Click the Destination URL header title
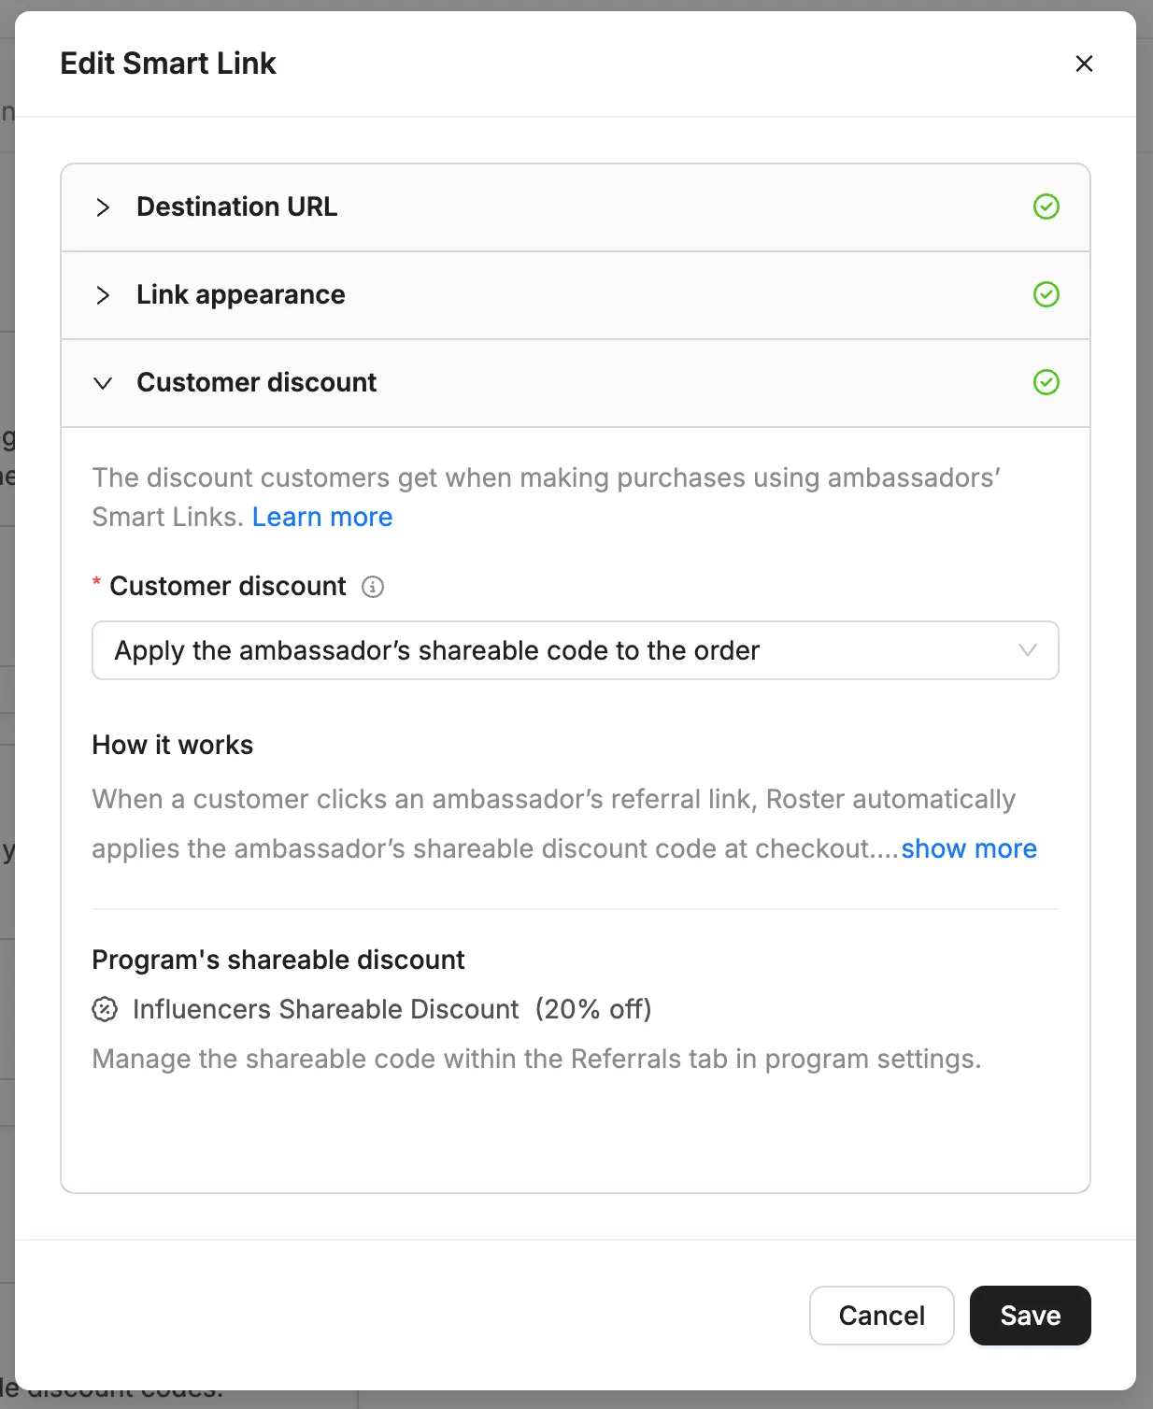This screenshot has width=1153, height=1409. click(237, 206)
